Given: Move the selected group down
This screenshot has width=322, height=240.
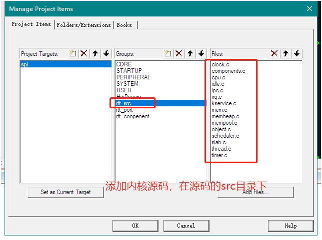Looking at the screenshot, I should pos(201,54).
